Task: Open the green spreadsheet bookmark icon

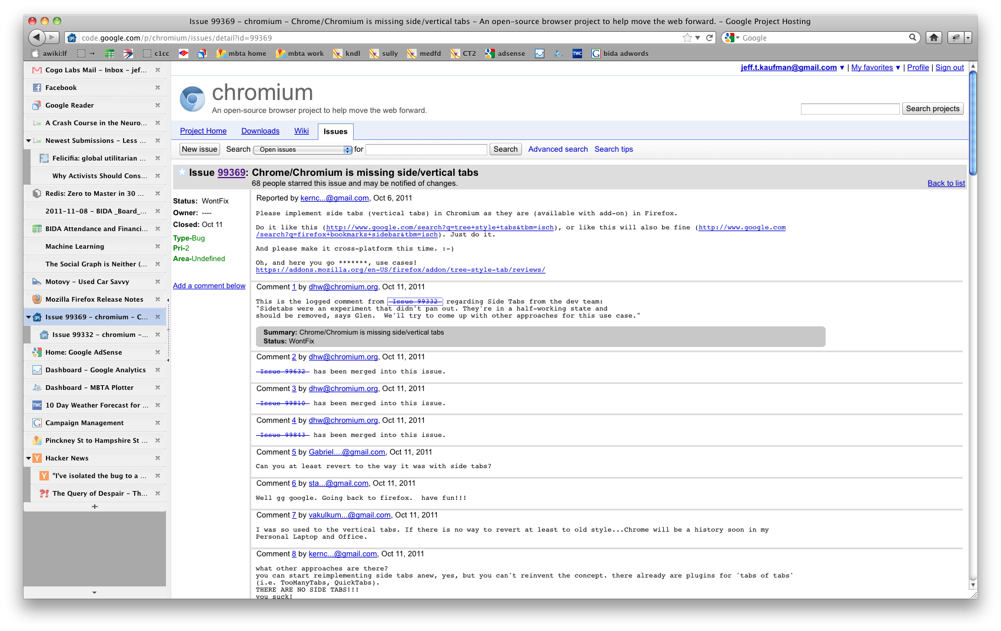Action: (109, 54)
